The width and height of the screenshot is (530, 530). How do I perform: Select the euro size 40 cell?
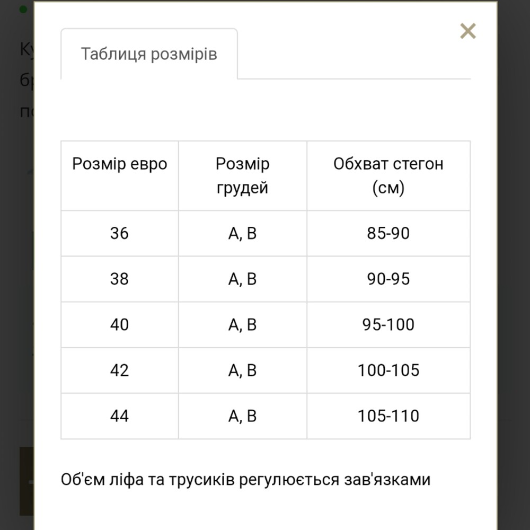click(x=119, y=325)
